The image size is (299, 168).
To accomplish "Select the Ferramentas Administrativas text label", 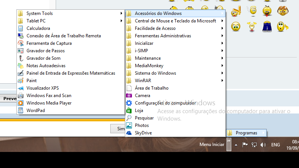I will click(163, 36).
